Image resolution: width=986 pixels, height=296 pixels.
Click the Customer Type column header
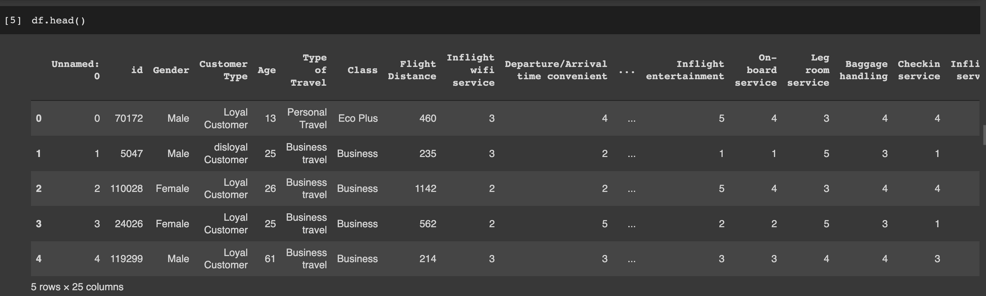coord(223,70)
